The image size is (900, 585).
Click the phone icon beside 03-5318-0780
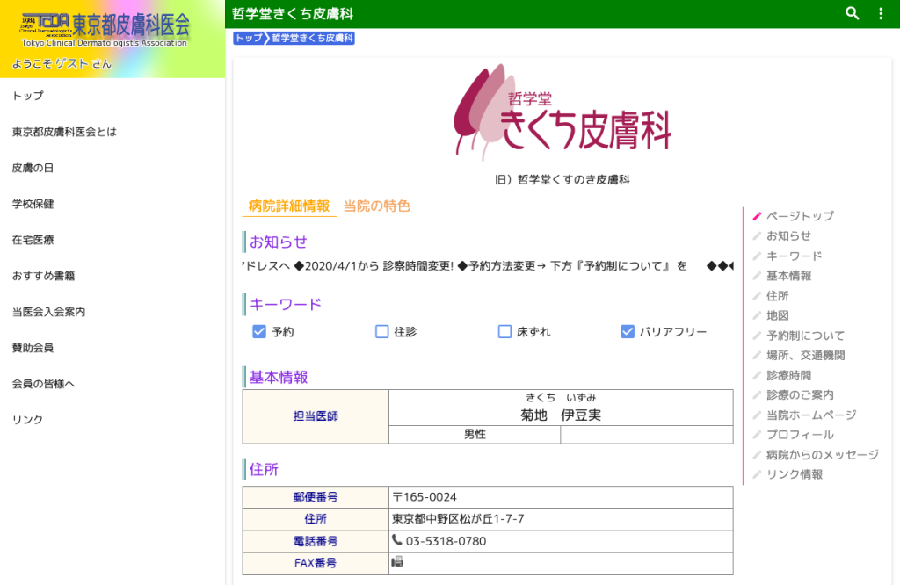point(396,539)
